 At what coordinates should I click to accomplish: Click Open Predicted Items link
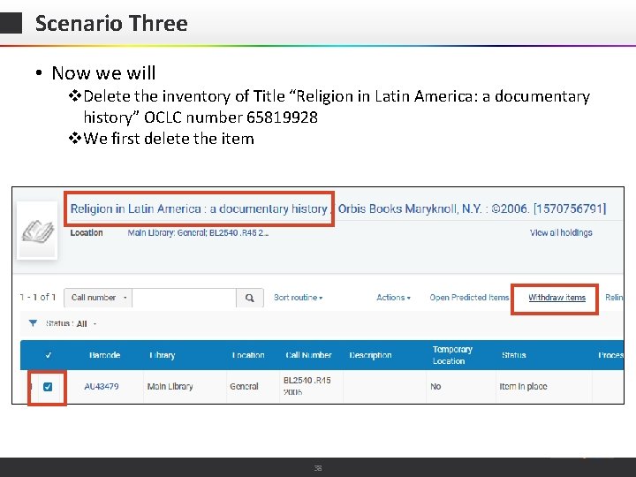click(469, 298)
